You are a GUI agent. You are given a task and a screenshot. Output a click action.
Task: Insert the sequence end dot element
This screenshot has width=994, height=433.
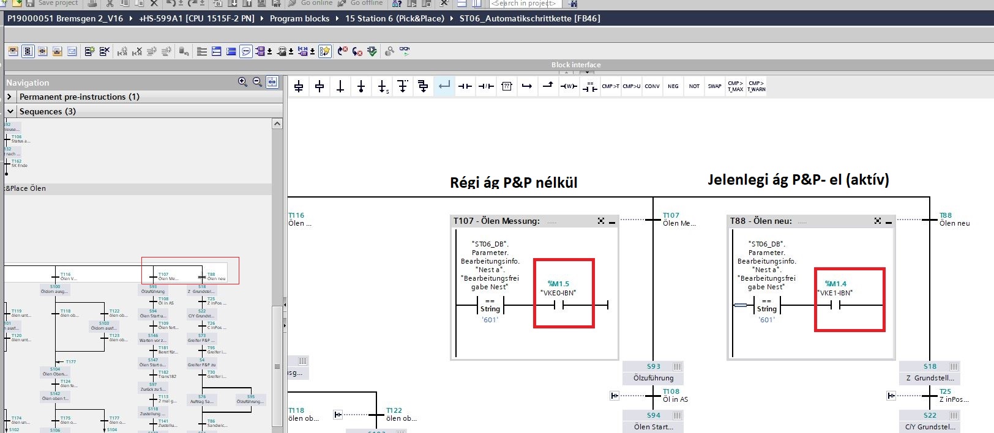point(361,86)
